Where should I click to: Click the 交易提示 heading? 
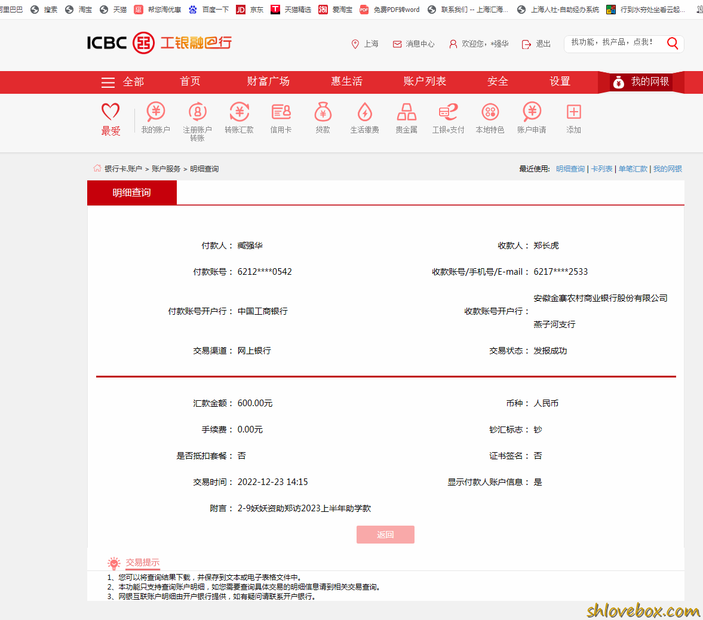point(142,562)
